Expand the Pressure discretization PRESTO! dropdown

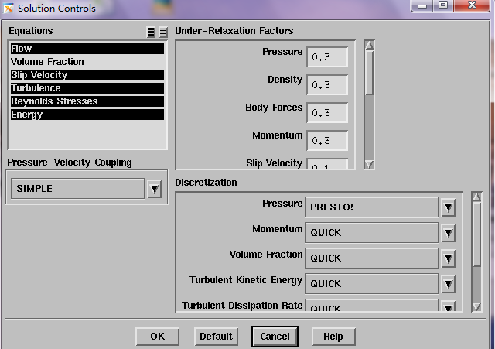click(449, 207)
